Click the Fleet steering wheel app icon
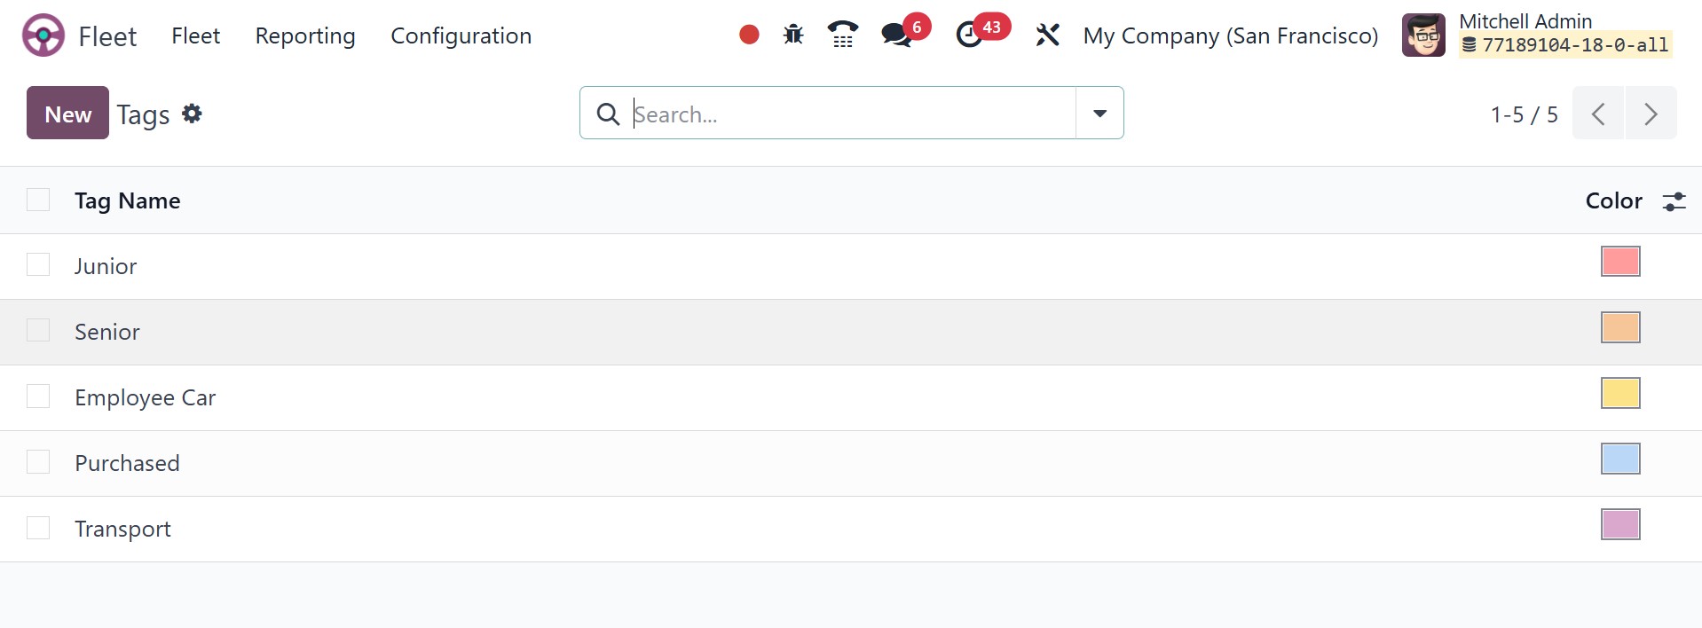 coord(43,36)
